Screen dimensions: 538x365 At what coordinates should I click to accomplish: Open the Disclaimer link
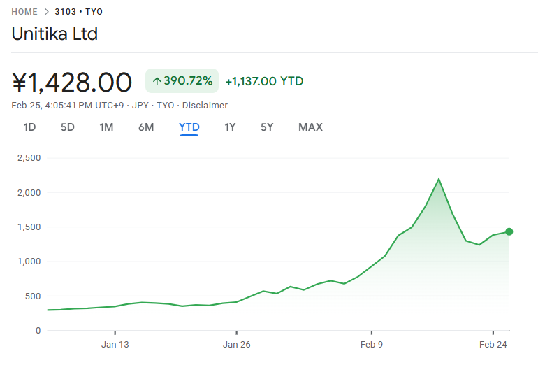point(205,106)
